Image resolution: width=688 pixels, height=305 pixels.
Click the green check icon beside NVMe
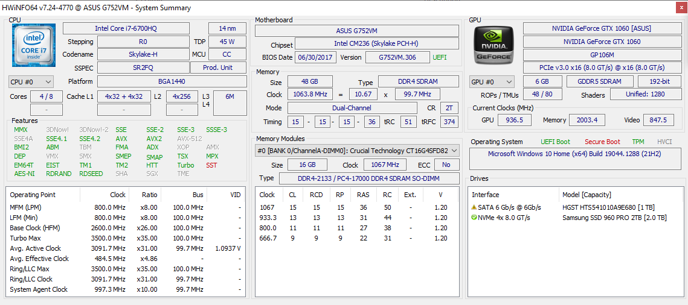click(474, 218)
